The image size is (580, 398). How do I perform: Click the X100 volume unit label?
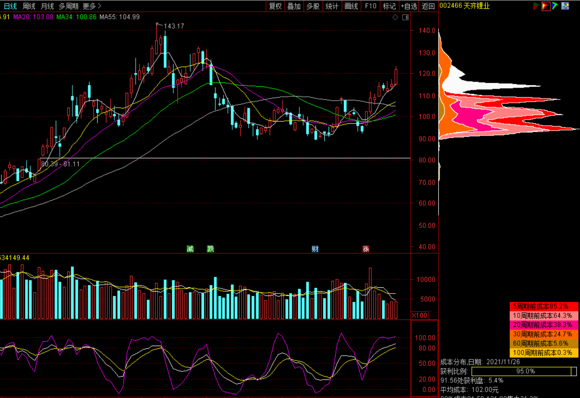pos(420,315)
